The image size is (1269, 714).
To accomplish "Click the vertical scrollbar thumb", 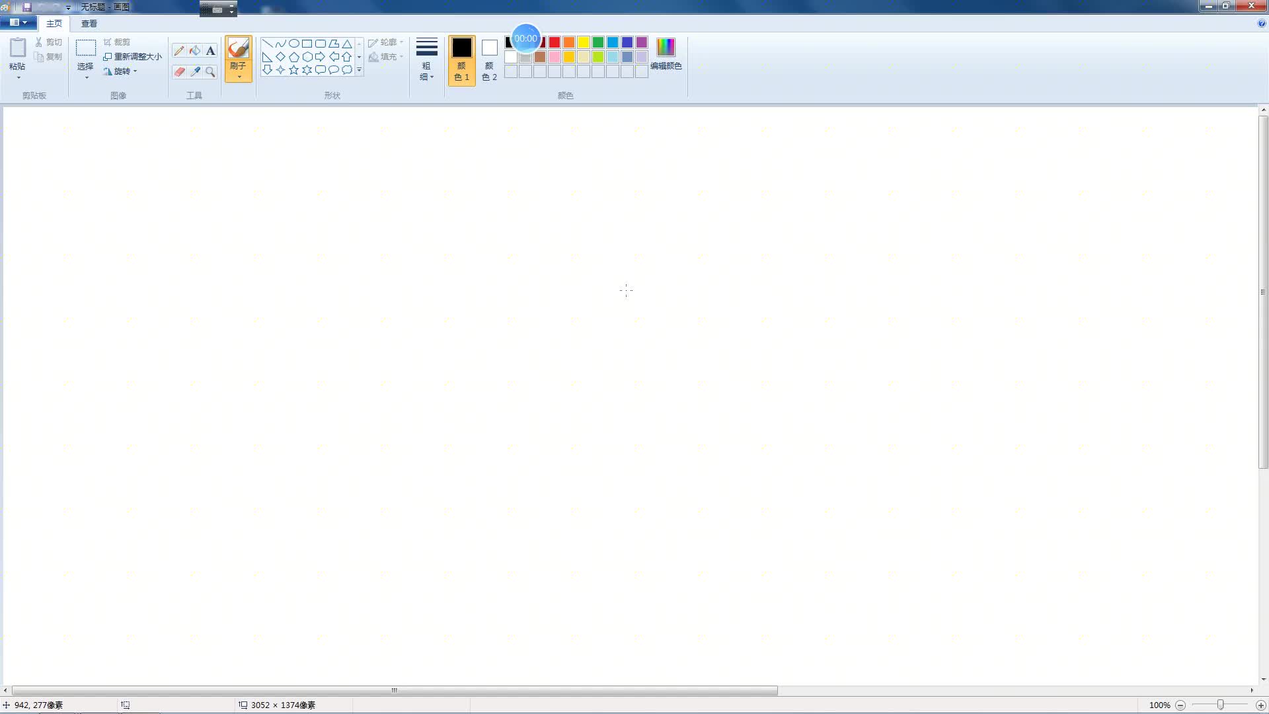I will click(x=1263, y=292).
